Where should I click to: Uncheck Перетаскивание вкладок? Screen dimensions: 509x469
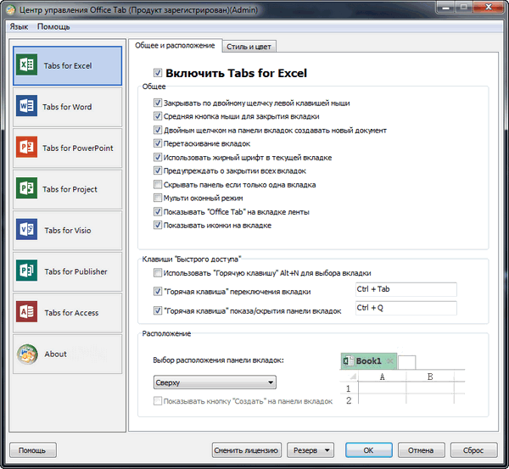(x=158, y=143)
